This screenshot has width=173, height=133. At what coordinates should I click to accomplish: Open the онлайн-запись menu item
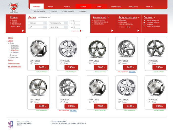click(x=116, y=7)
